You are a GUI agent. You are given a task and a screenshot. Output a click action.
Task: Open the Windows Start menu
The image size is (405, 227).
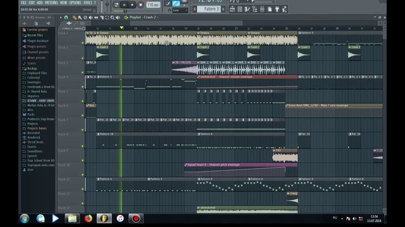25,219
